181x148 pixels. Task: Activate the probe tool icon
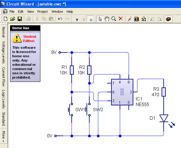130,19
